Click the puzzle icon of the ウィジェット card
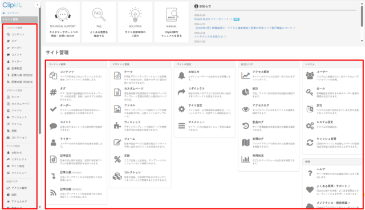The height and width of the screenshot is (210, 365). (x=117, y=126)
